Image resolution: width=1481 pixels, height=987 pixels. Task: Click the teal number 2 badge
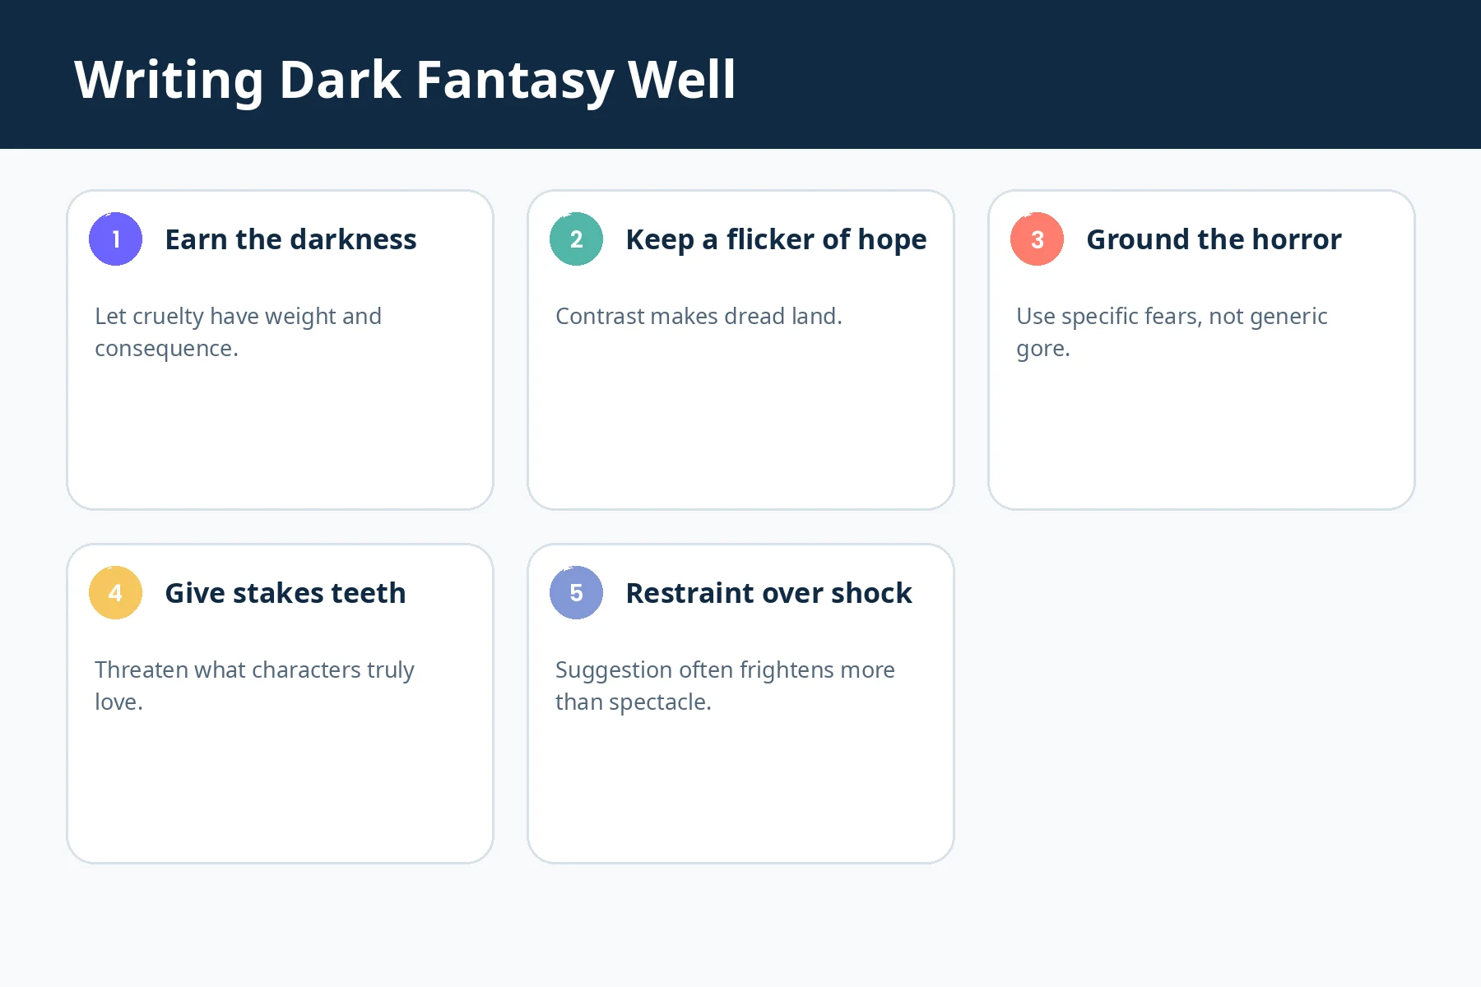point(576,239)
